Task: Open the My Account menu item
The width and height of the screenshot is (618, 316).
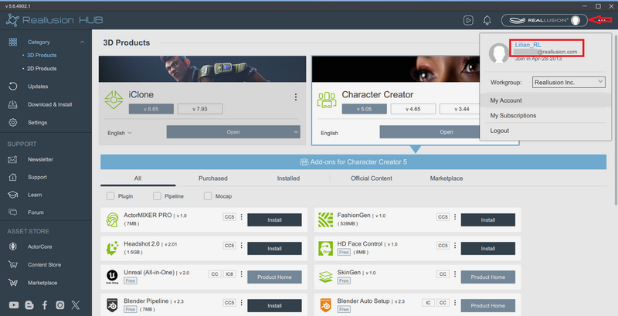Action: 545,100
